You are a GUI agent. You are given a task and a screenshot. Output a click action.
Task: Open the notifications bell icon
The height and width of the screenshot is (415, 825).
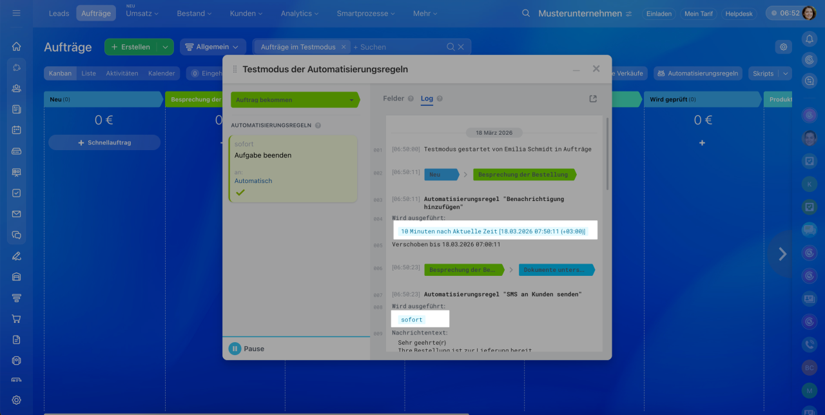click(x=809, y=39)
